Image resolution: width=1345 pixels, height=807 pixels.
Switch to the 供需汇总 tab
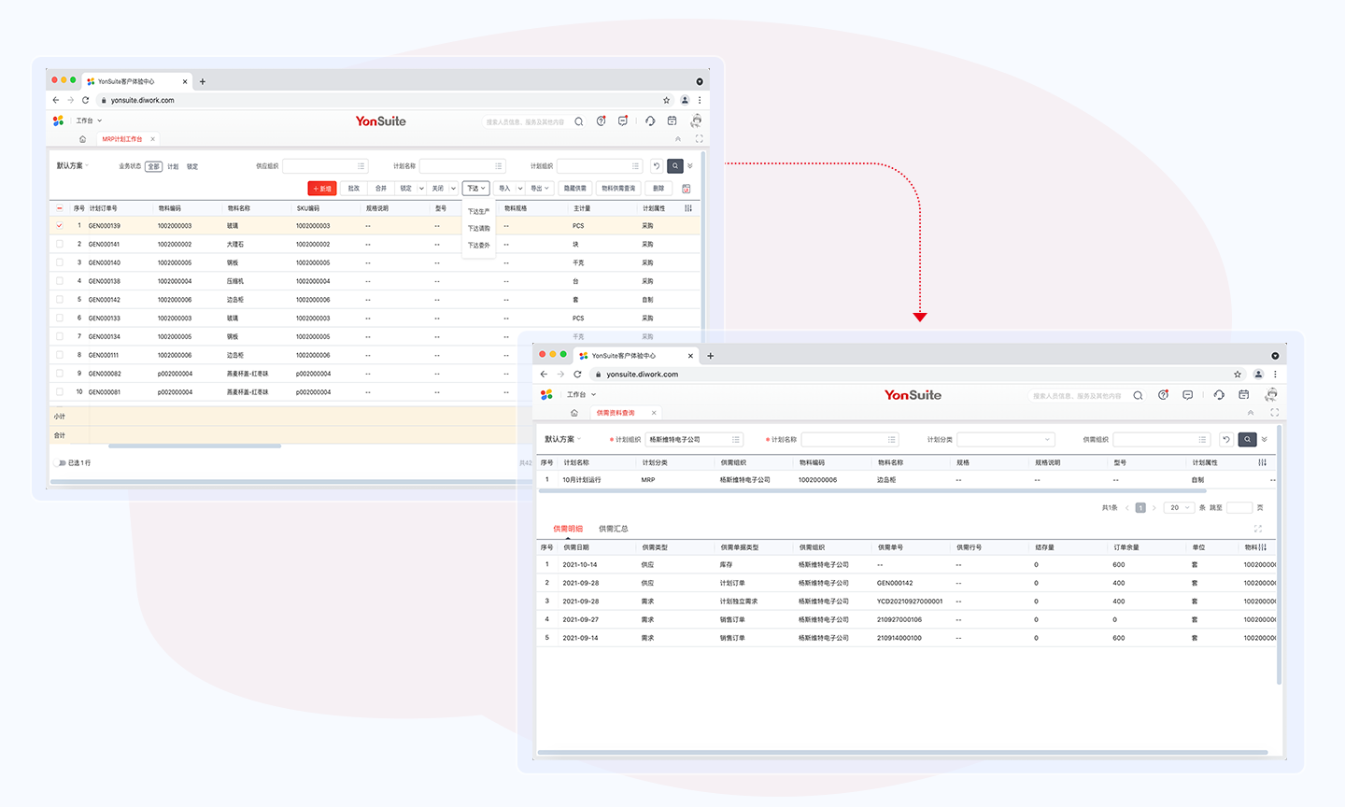coord(613,529)
